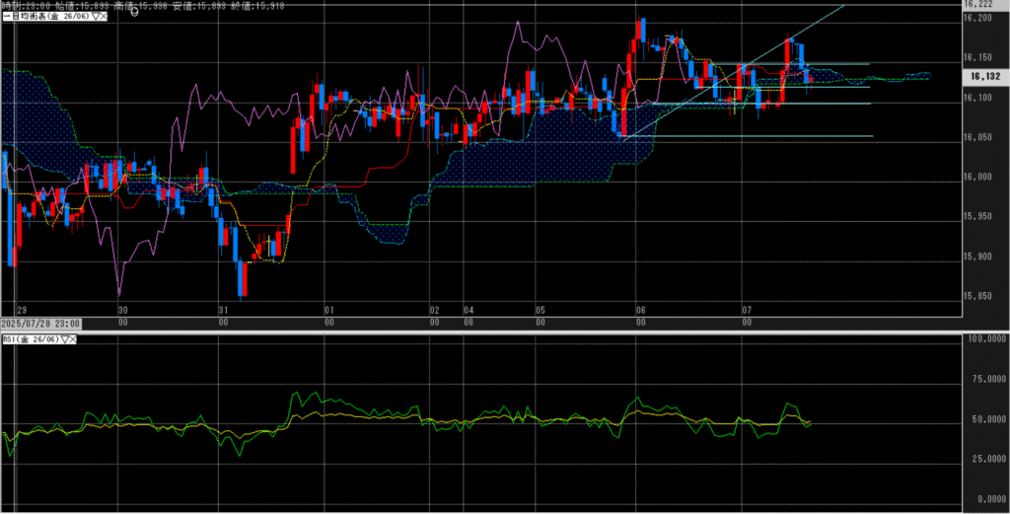1010x514 pixels.
Task: Open the 一目均衡表 indicator dropdown triangle
Action: pos(96,16)
